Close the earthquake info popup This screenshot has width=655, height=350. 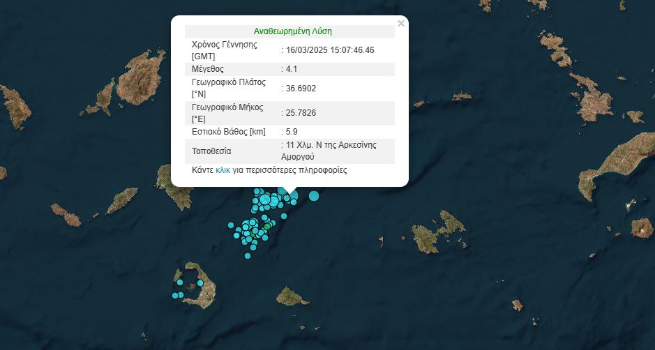pos(400,24)
